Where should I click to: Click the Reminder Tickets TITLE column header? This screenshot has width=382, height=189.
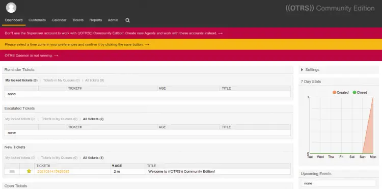[226, 89]
